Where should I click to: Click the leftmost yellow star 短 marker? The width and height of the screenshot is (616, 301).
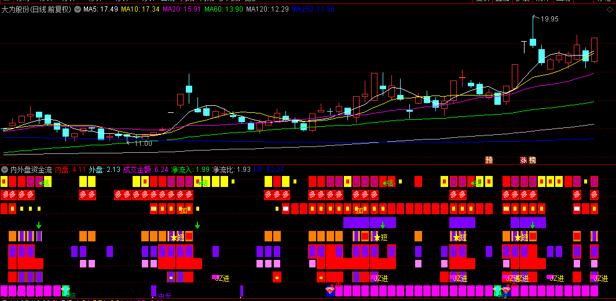pyautogui.click(x=178, y=237)
